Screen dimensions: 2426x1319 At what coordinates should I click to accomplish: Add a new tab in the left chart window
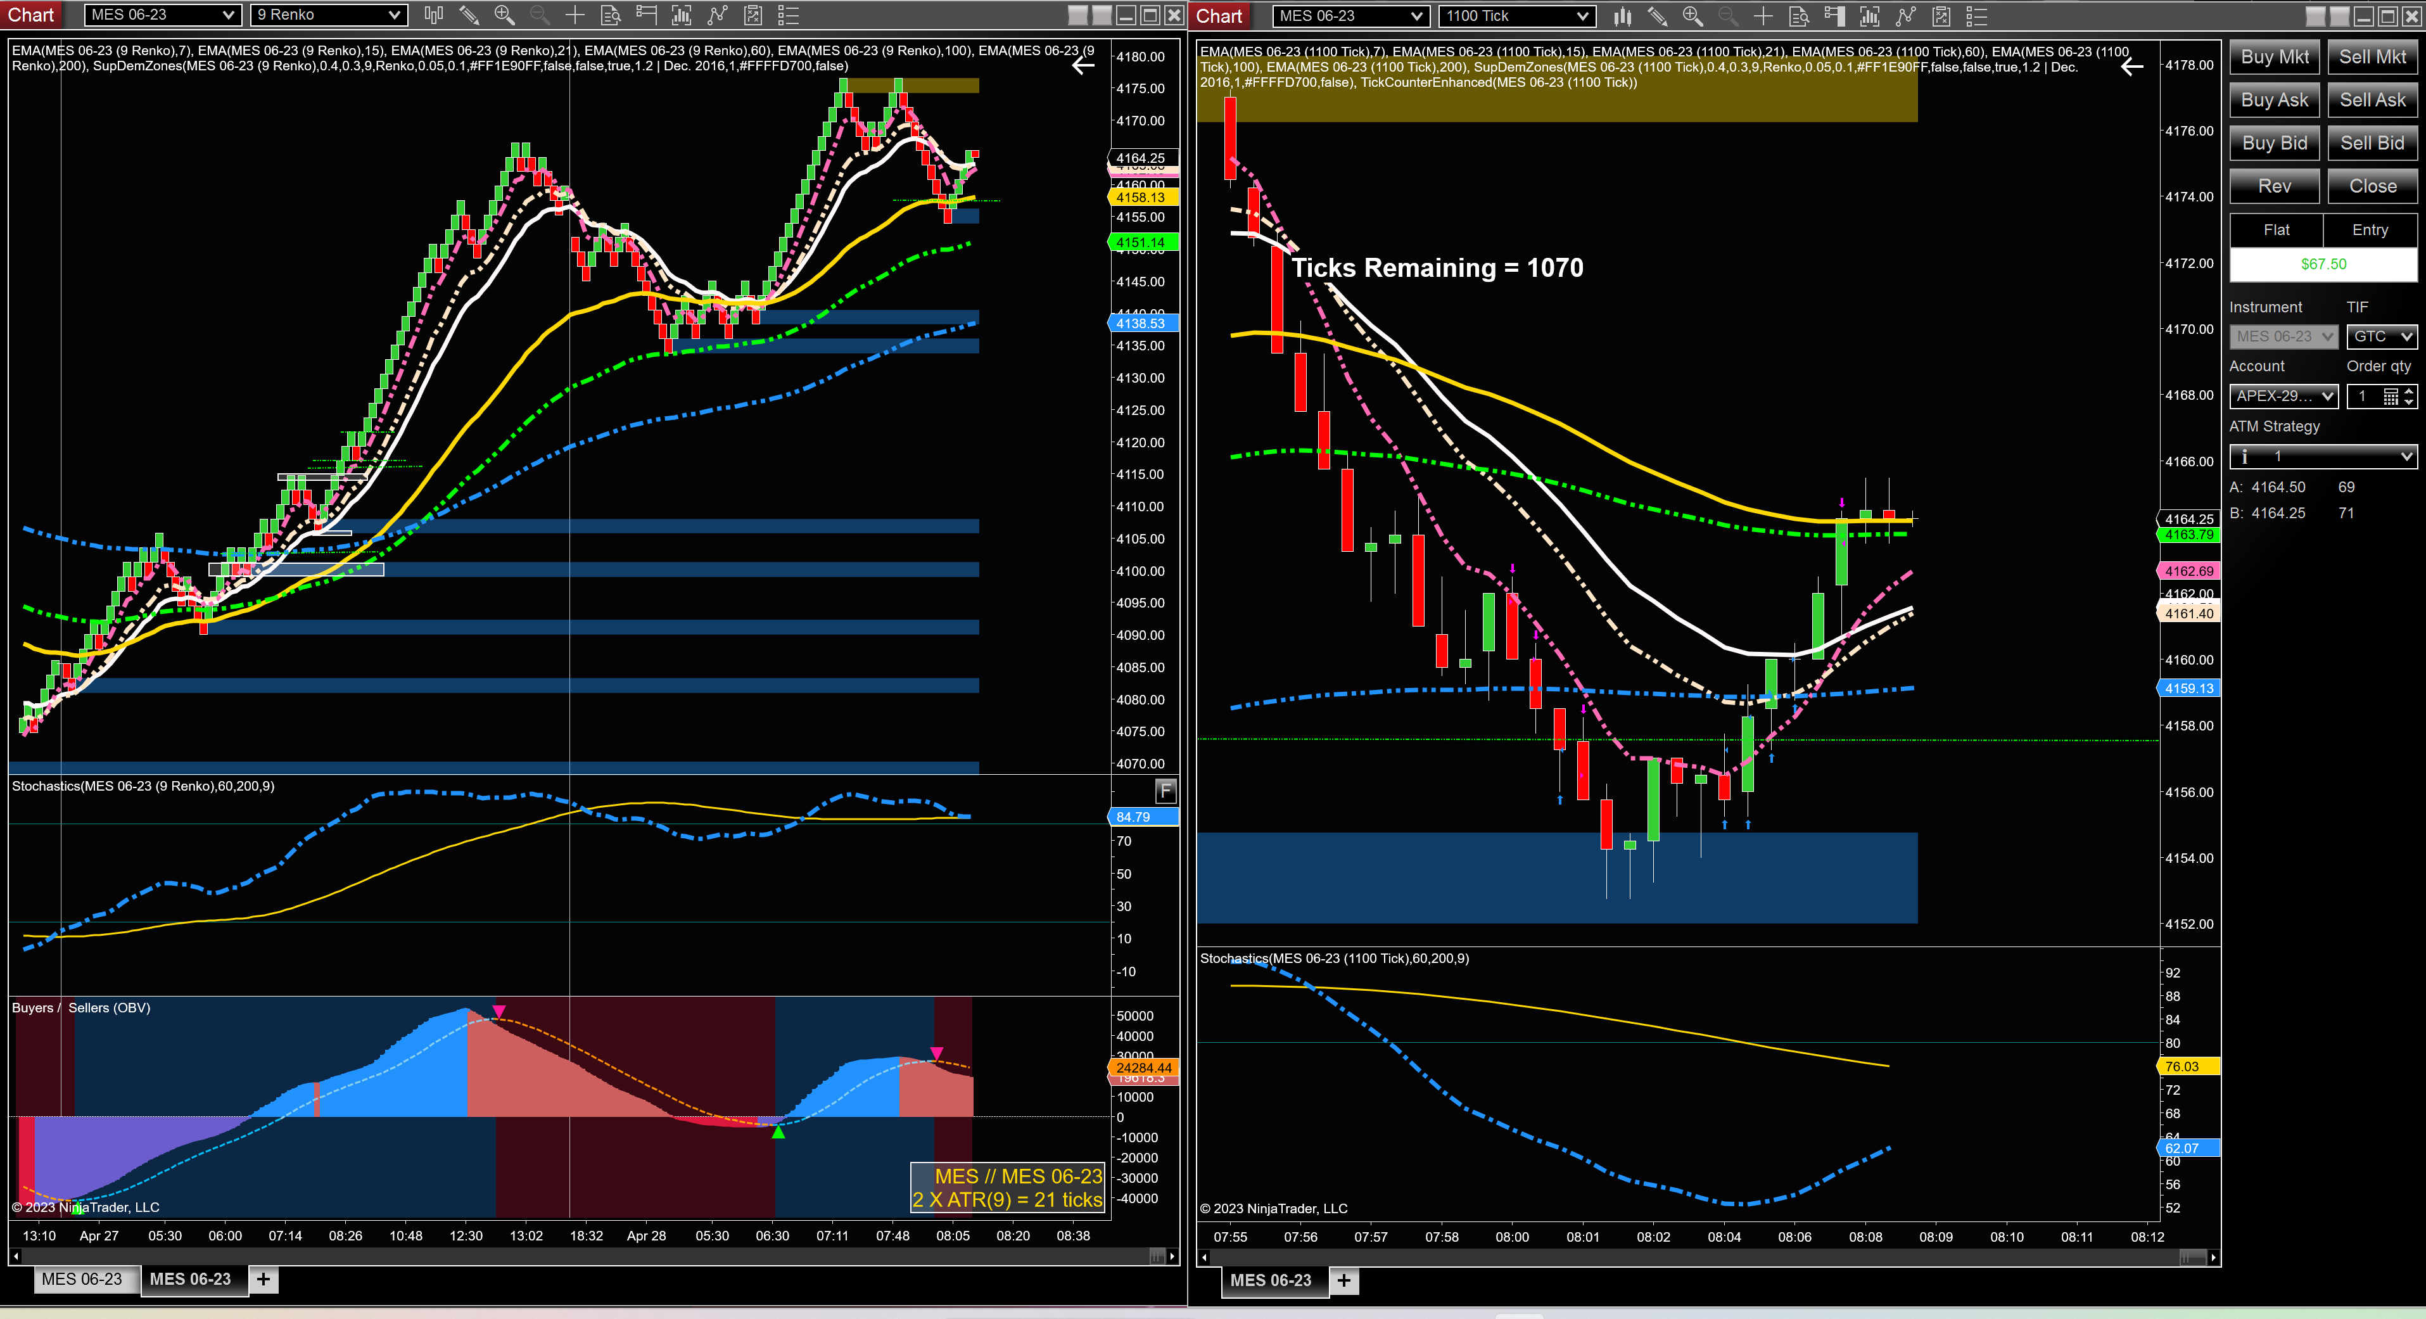pos(264,1280)
